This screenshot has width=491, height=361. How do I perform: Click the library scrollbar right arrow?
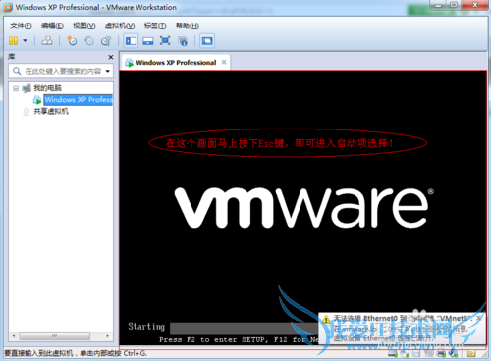pos(107,335)
